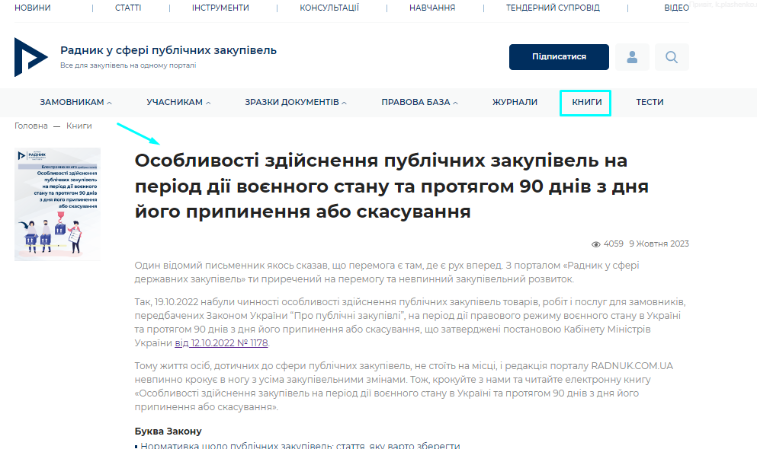Open the від 12.10.2022 № 1178 link
The image size is (757, 449).
pyautogui.click(x=221, y=343)
